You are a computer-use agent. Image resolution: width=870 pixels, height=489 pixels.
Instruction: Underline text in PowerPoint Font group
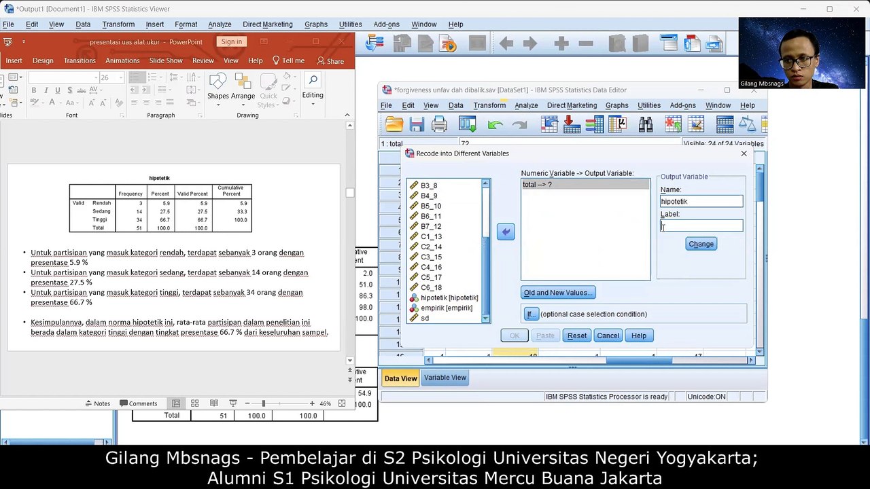point(58,90)
